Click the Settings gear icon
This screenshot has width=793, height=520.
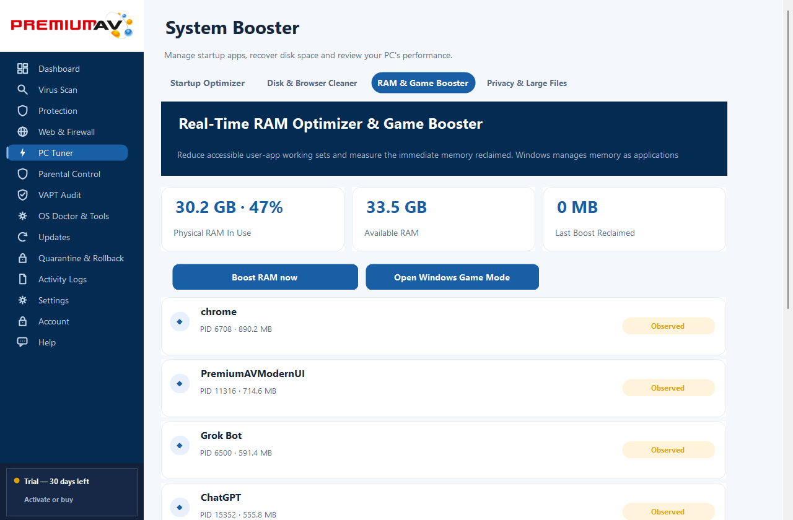point(23,300)
